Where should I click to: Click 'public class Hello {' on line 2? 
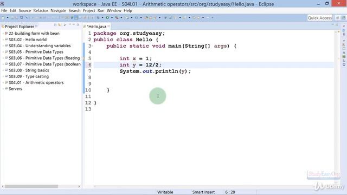126,40
